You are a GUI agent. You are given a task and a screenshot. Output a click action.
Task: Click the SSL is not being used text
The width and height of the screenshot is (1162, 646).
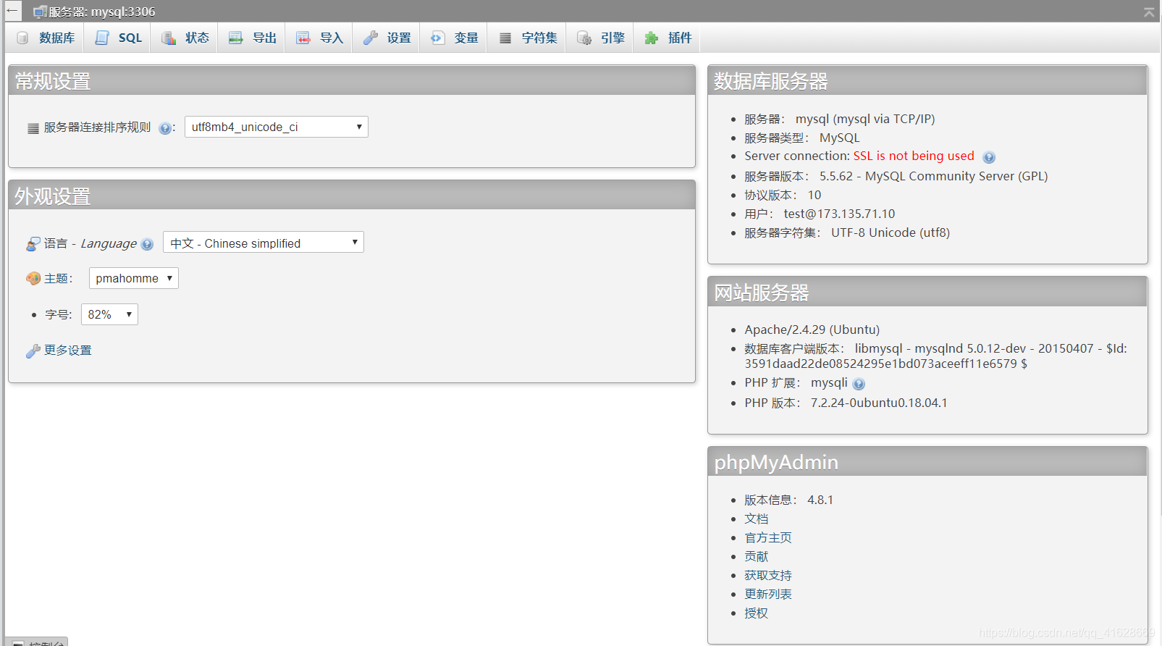point(914,156)
